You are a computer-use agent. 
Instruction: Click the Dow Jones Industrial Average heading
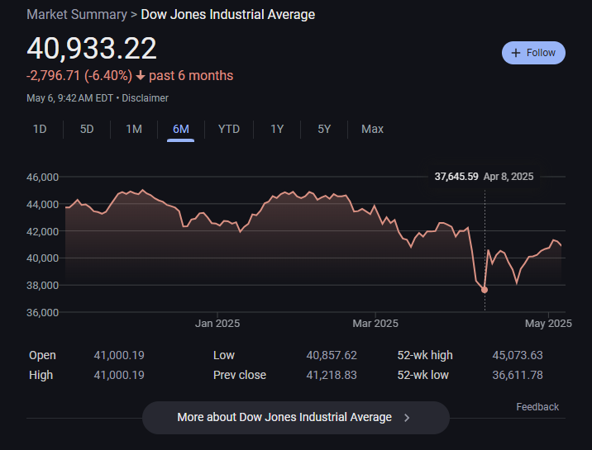point(228,15)
